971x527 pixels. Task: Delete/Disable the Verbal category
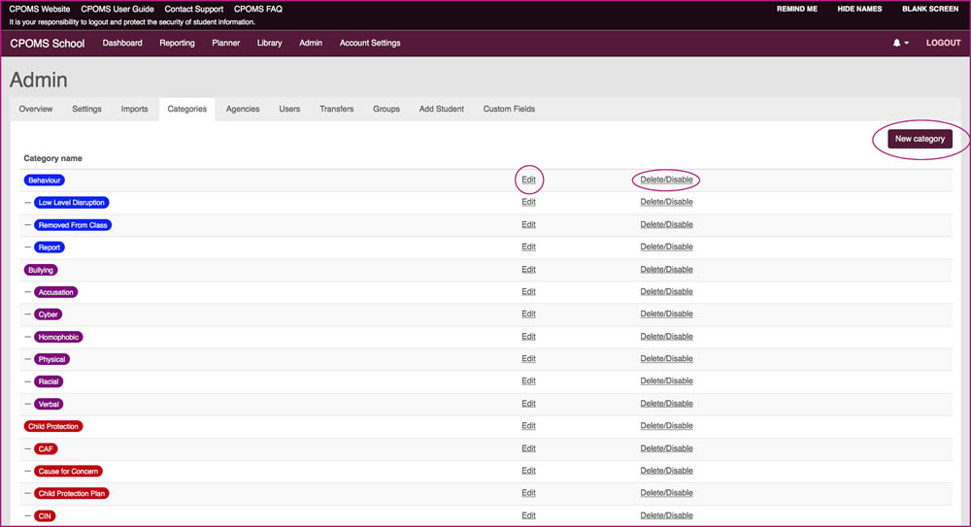tap(666, 403)
